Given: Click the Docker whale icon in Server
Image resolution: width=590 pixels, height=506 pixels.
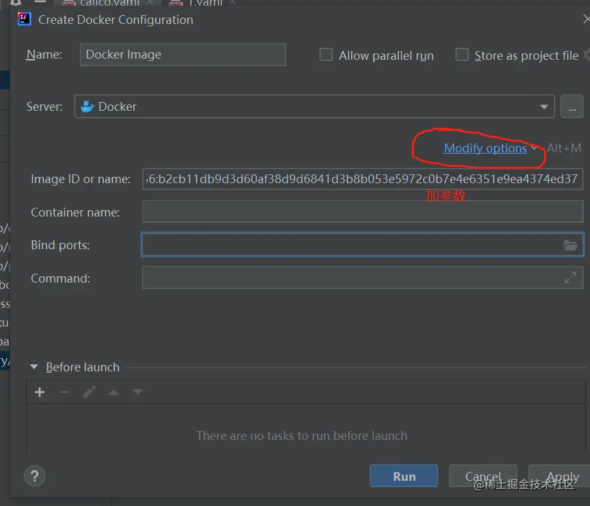Looking at the screenshot, I should pos(88,106).
